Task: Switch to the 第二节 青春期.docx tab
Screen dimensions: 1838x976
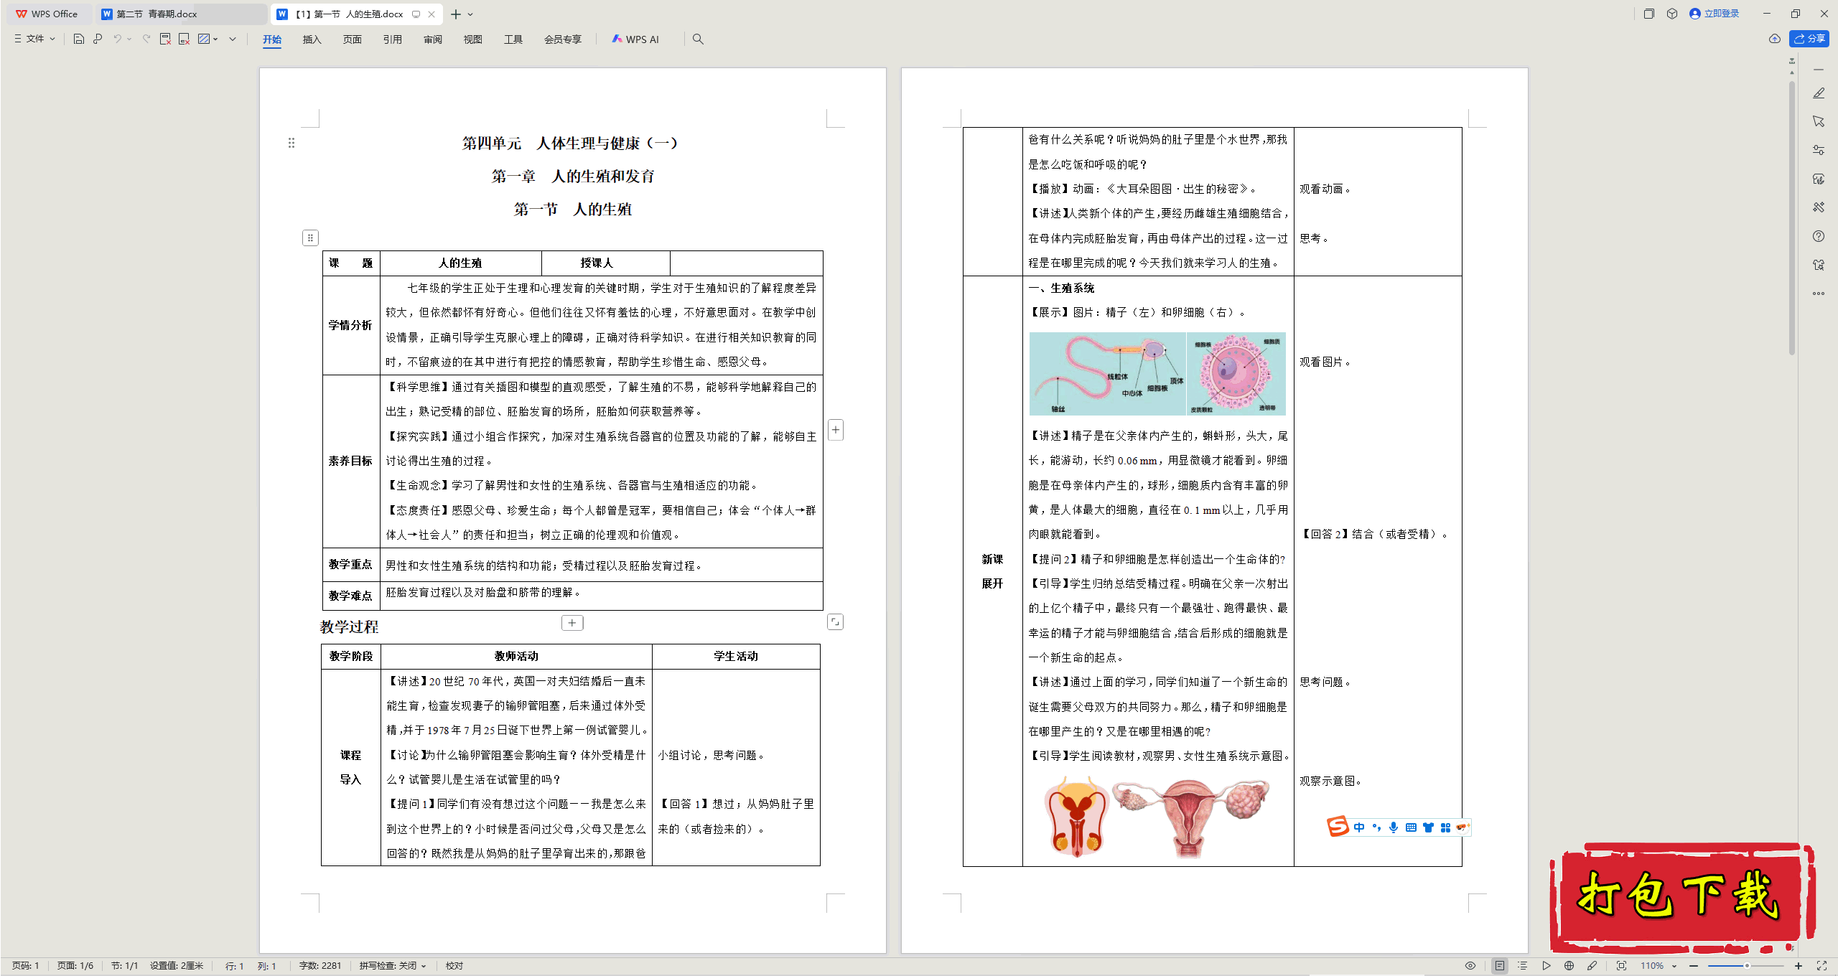Action: click(x=157, y=14)
